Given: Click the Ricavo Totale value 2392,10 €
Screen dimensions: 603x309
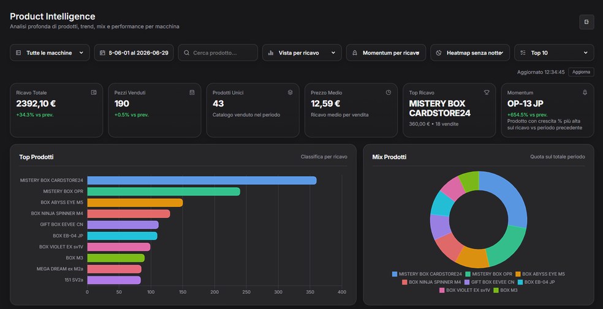Looking at the screenshot, I should coord(36,103).
